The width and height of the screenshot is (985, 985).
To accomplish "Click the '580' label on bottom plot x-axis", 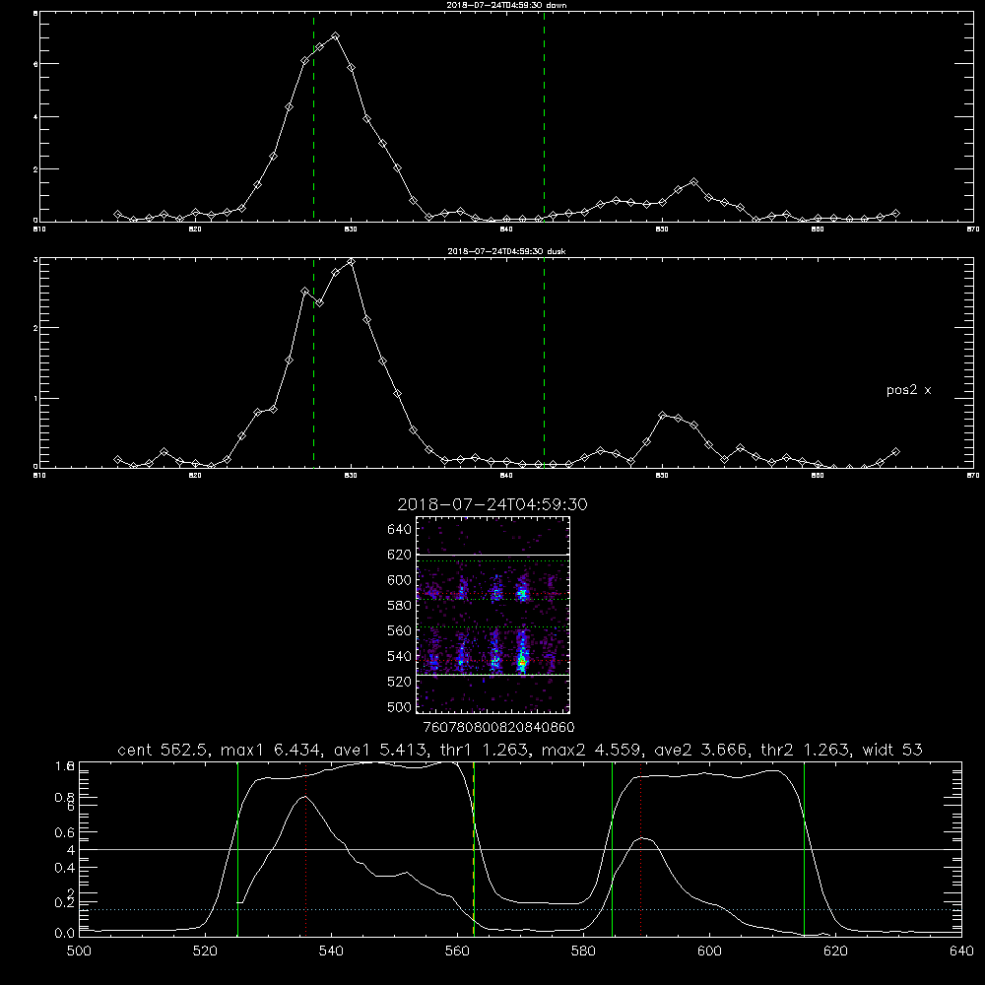I will click(x=583, y=952).
